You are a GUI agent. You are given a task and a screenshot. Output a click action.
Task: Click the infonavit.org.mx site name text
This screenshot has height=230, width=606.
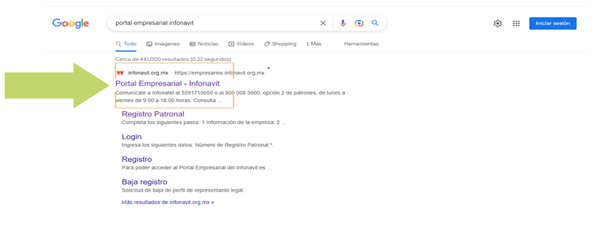point(148,73)
